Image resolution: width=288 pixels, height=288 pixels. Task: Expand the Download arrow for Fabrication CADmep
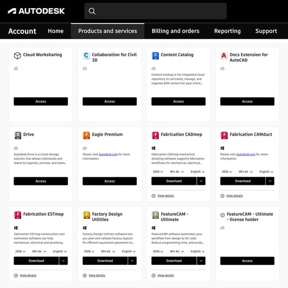click(201, 181)
